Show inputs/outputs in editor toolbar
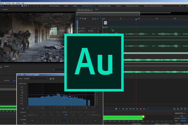The width and height of the screenshot is (188, 125). (78, 18)
